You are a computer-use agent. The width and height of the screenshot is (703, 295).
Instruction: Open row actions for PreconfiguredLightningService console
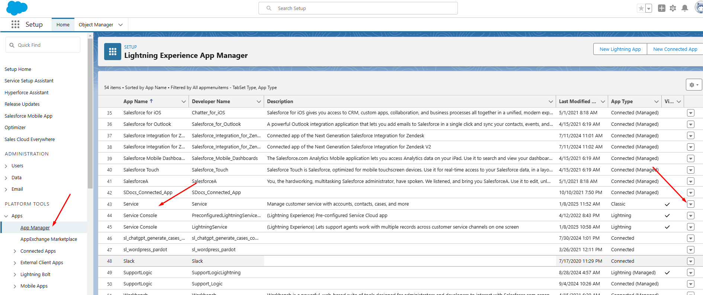point(691,216)
